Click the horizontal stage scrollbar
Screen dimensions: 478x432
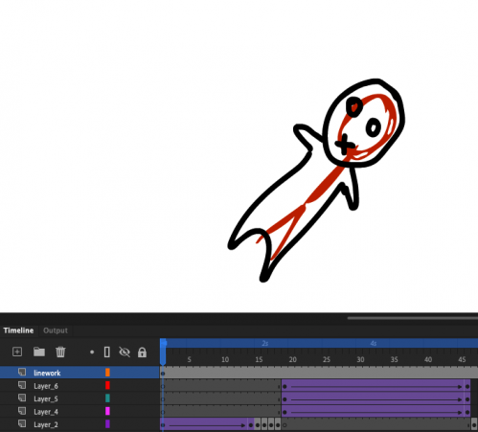coord(413,318)
